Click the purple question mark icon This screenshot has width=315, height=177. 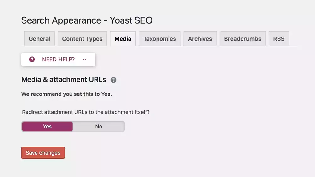pos(32,59)
